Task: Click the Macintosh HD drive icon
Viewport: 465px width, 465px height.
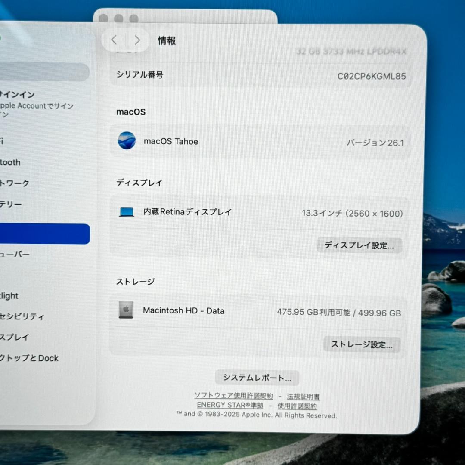Action: click(126, 310)
